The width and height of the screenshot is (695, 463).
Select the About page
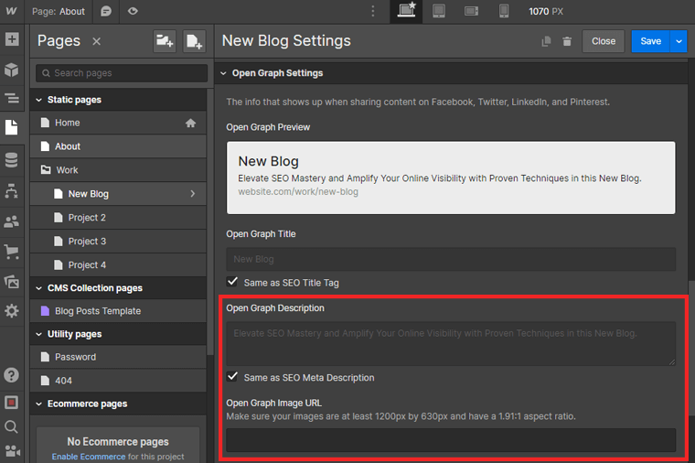coord(118,146)
